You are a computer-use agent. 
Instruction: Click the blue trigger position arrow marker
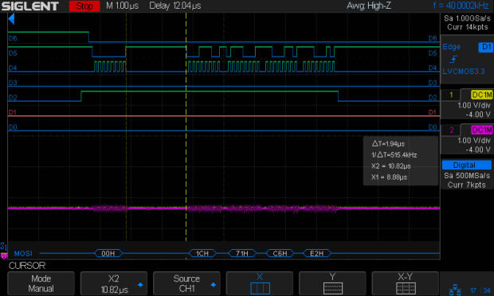click(11, 19)
